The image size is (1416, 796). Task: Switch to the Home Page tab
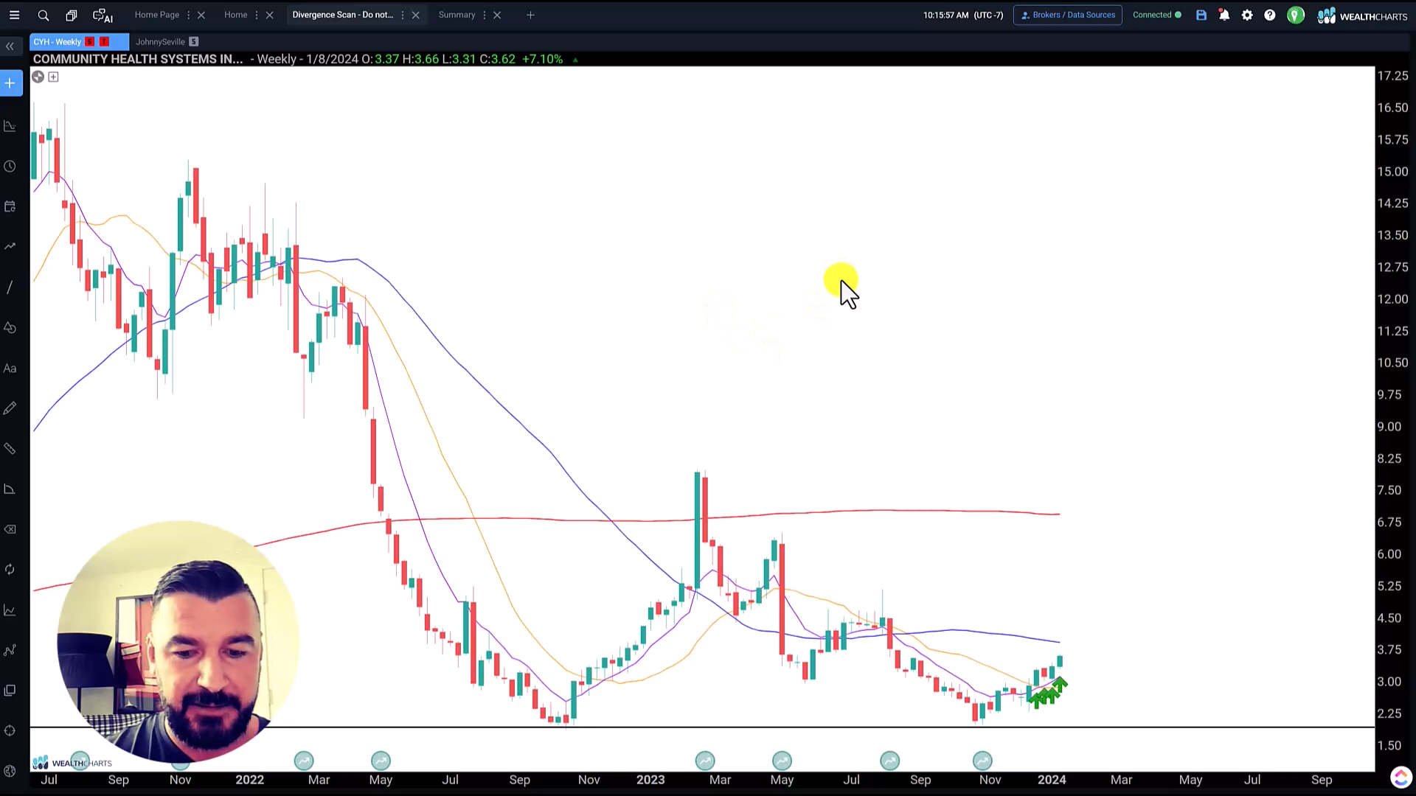[156, 15]
